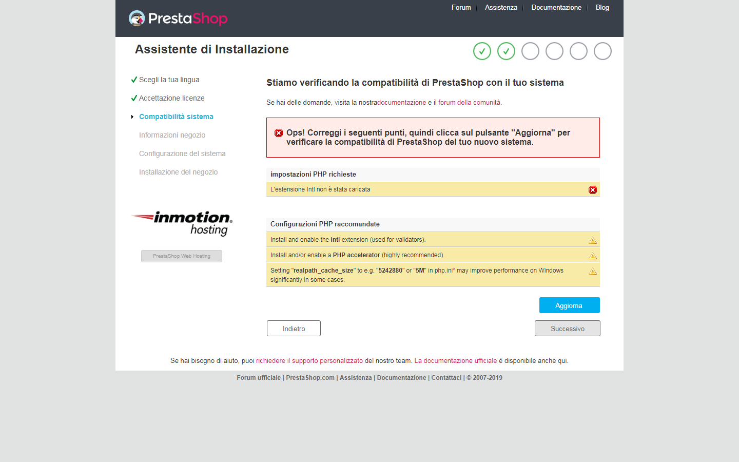Click the Aggiorna button
This screenshot has width=739, height=462.
click(570, 305)
